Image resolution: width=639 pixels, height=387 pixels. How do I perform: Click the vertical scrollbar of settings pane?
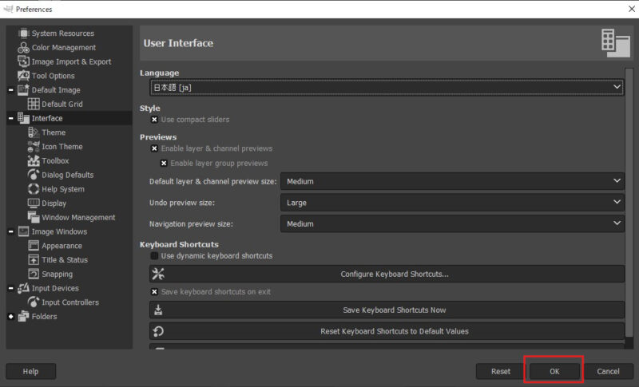point(629,203)
